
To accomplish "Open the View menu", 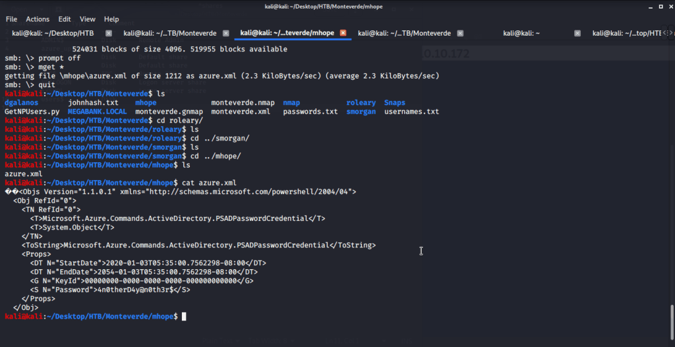I will point(88,19).
